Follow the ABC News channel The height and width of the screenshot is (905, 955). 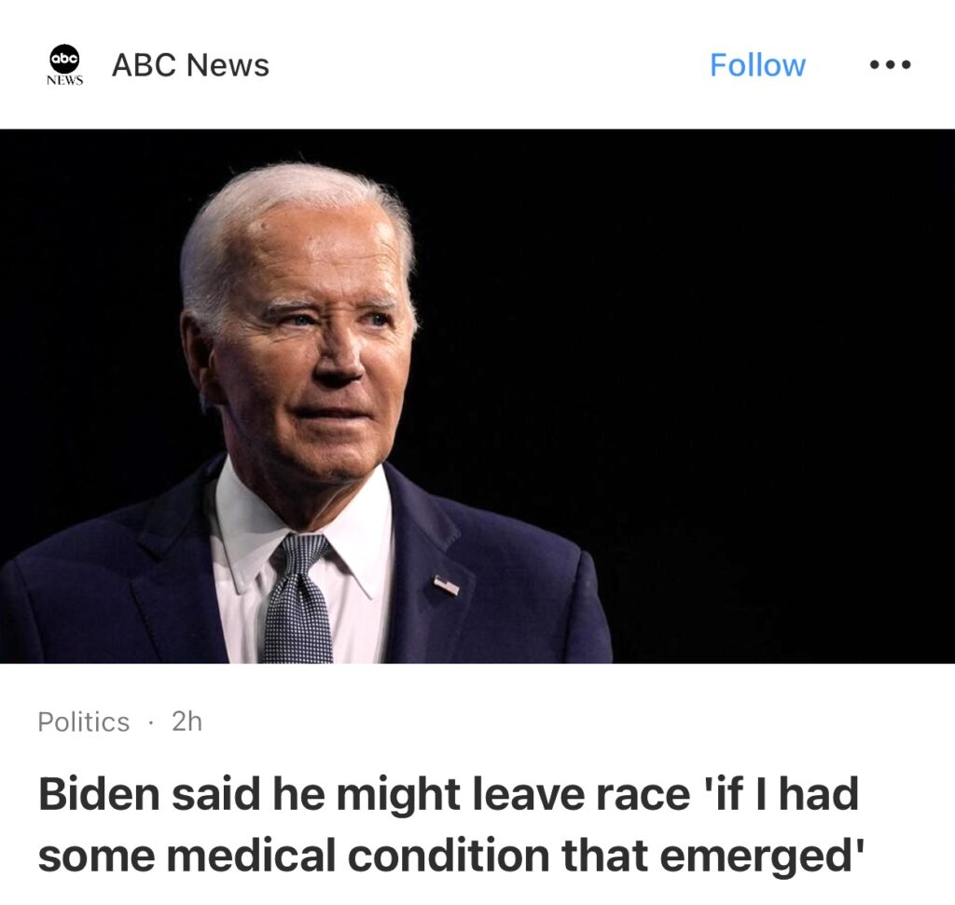[757, 64]
